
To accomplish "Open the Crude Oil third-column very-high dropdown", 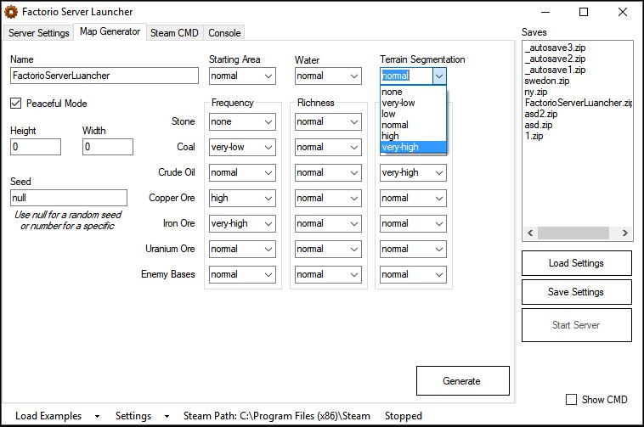I will click(x=413, y=172).
